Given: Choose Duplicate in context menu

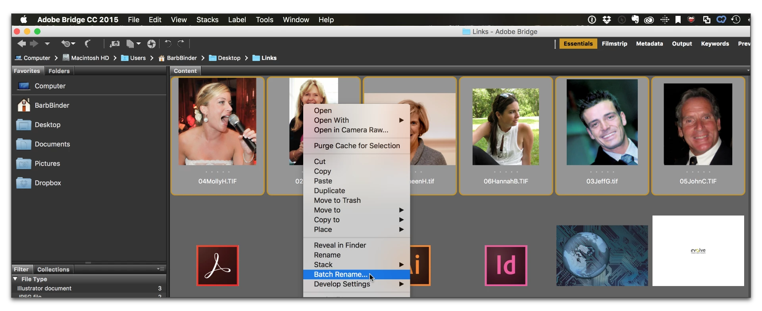Looking at the screenshot, I should coord(356,191).
